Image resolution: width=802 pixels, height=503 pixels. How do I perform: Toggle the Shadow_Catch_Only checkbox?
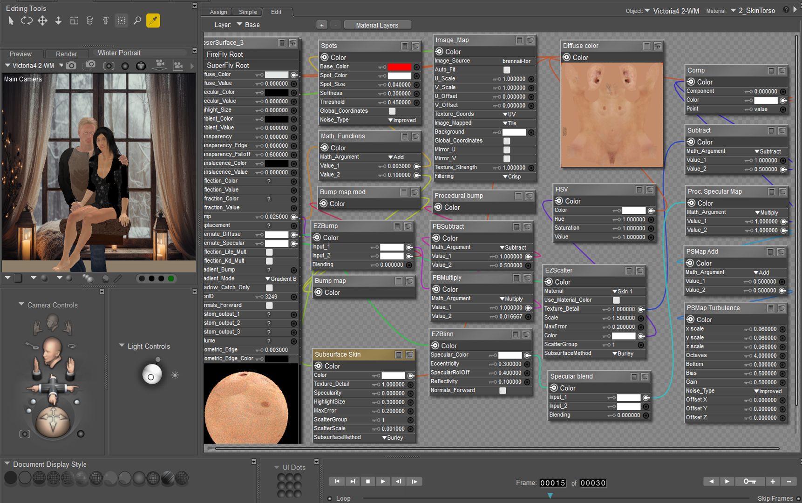(269, 288)
